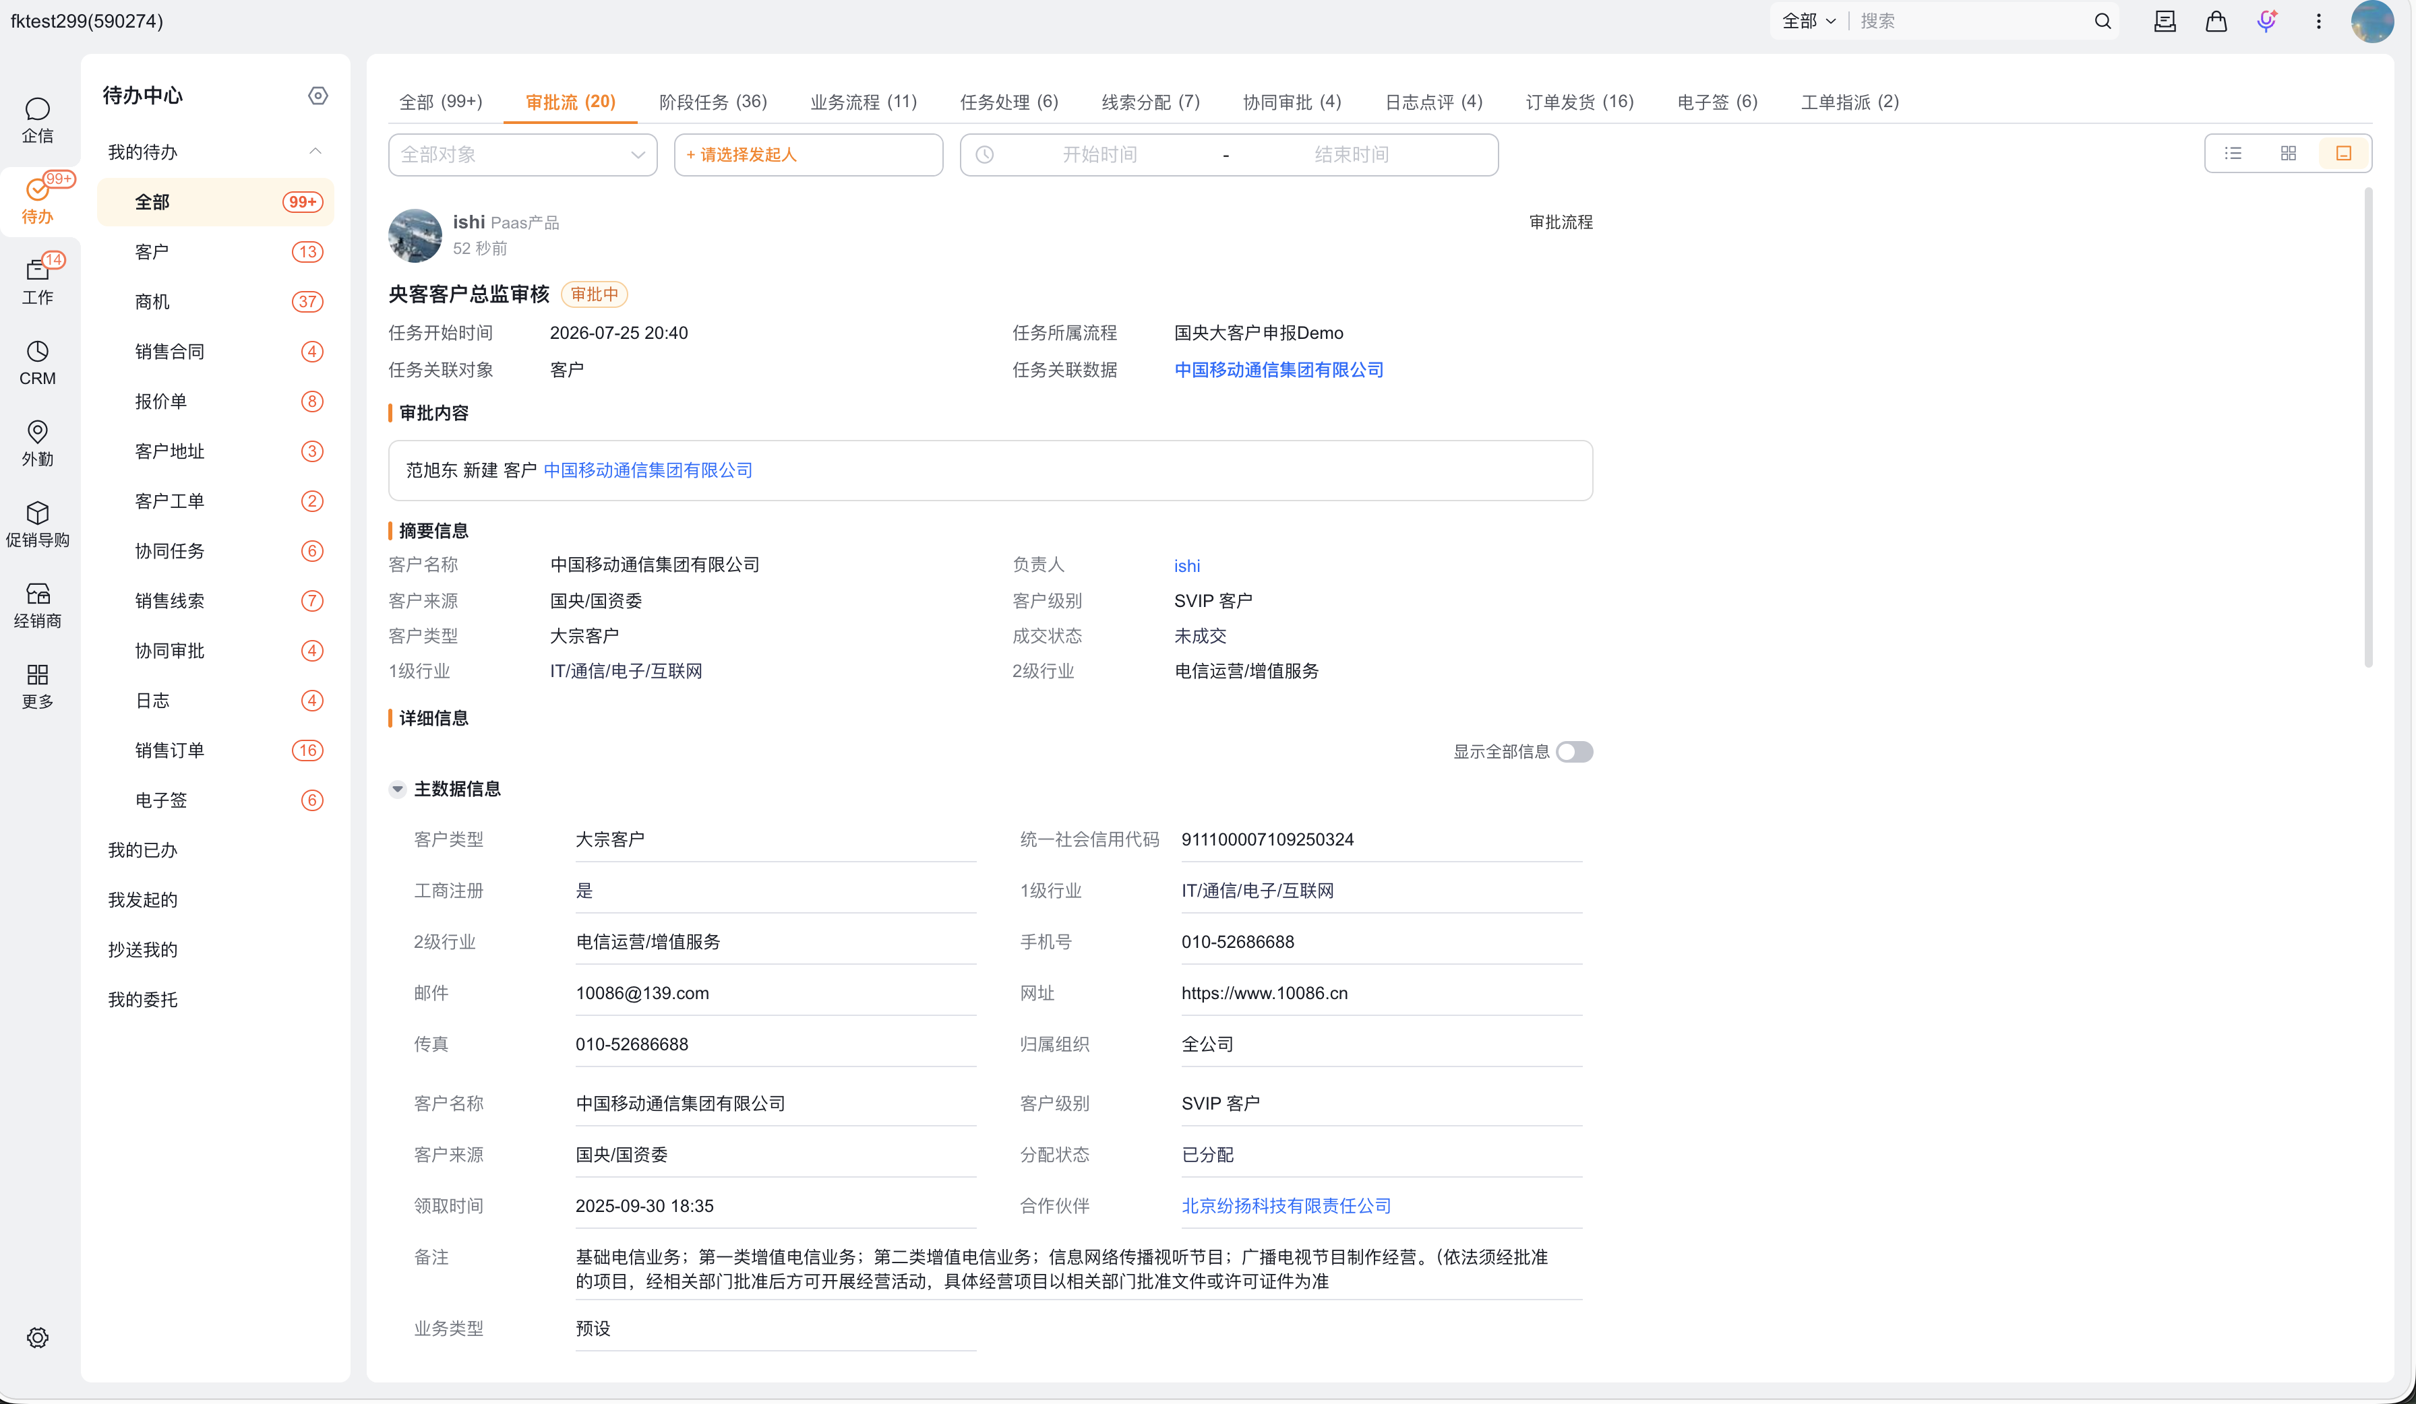Open the 外勤 field-work sidebar icon
2416x1404 pixels.
click(x=37, y=444)
